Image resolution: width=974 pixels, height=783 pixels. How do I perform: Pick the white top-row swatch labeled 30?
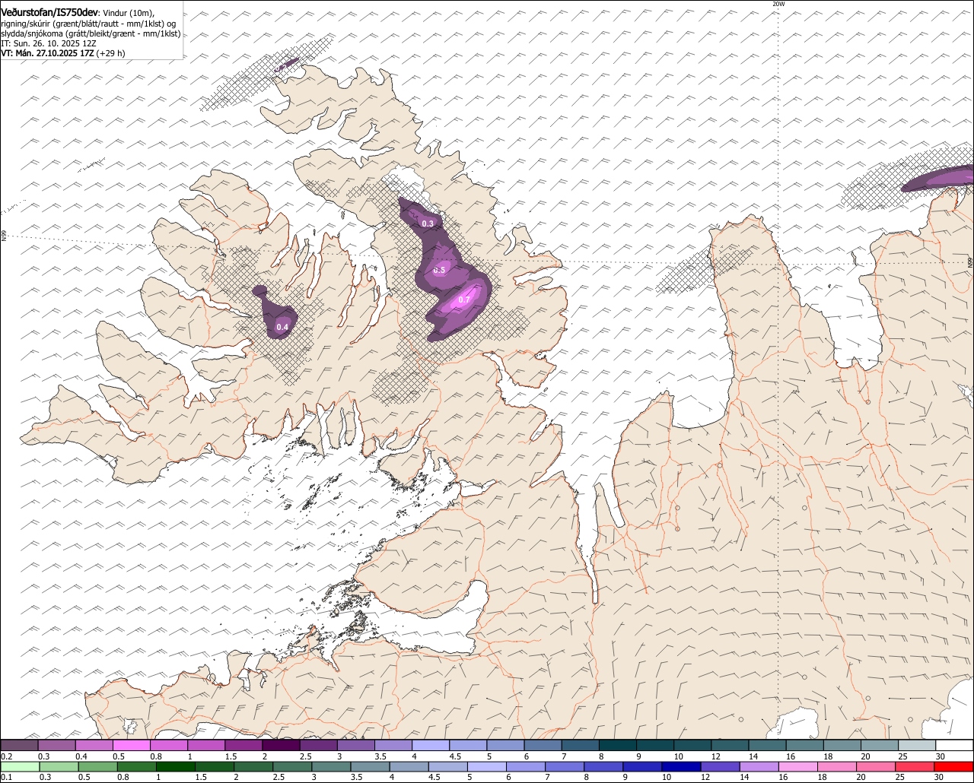tap(955, 745)
